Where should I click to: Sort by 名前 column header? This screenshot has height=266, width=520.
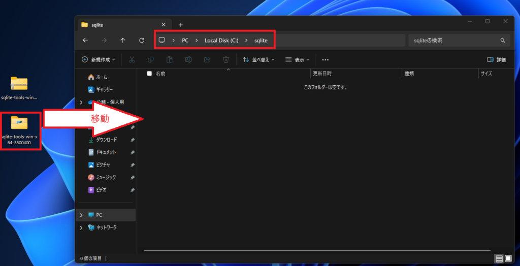tap(160, 74)
